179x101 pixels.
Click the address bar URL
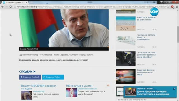pyautogui.click(x=91, y=7)
